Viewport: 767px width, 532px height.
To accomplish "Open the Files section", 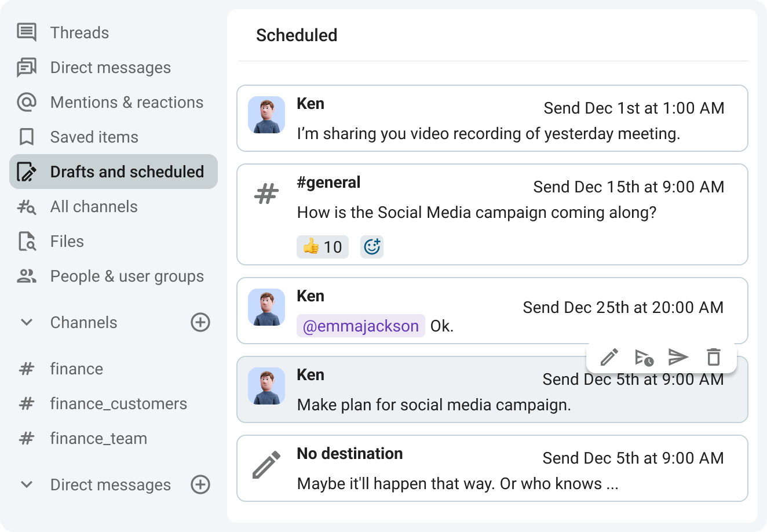I will 67,241.
